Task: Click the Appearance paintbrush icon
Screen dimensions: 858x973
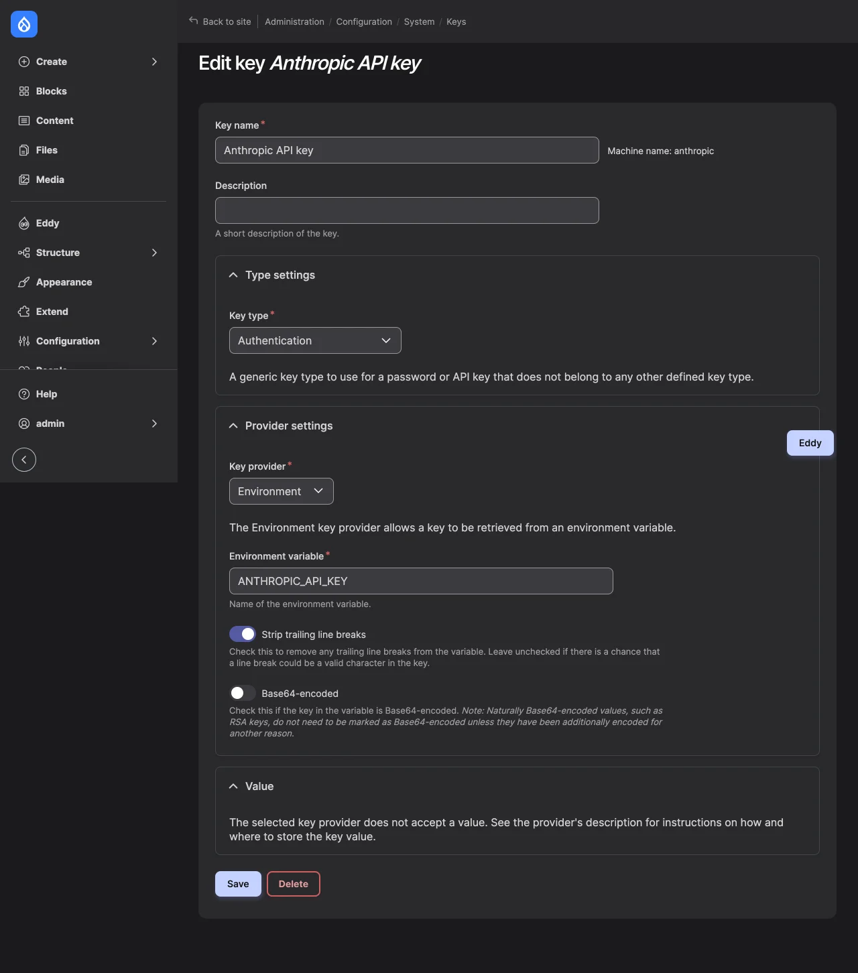Action: click(x=24, y=282)
